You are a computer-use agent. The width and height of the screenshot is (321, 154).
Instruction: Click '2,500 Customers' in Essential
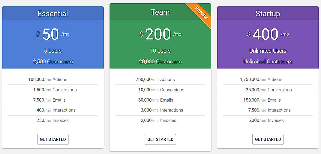click(x=53, y=62)
